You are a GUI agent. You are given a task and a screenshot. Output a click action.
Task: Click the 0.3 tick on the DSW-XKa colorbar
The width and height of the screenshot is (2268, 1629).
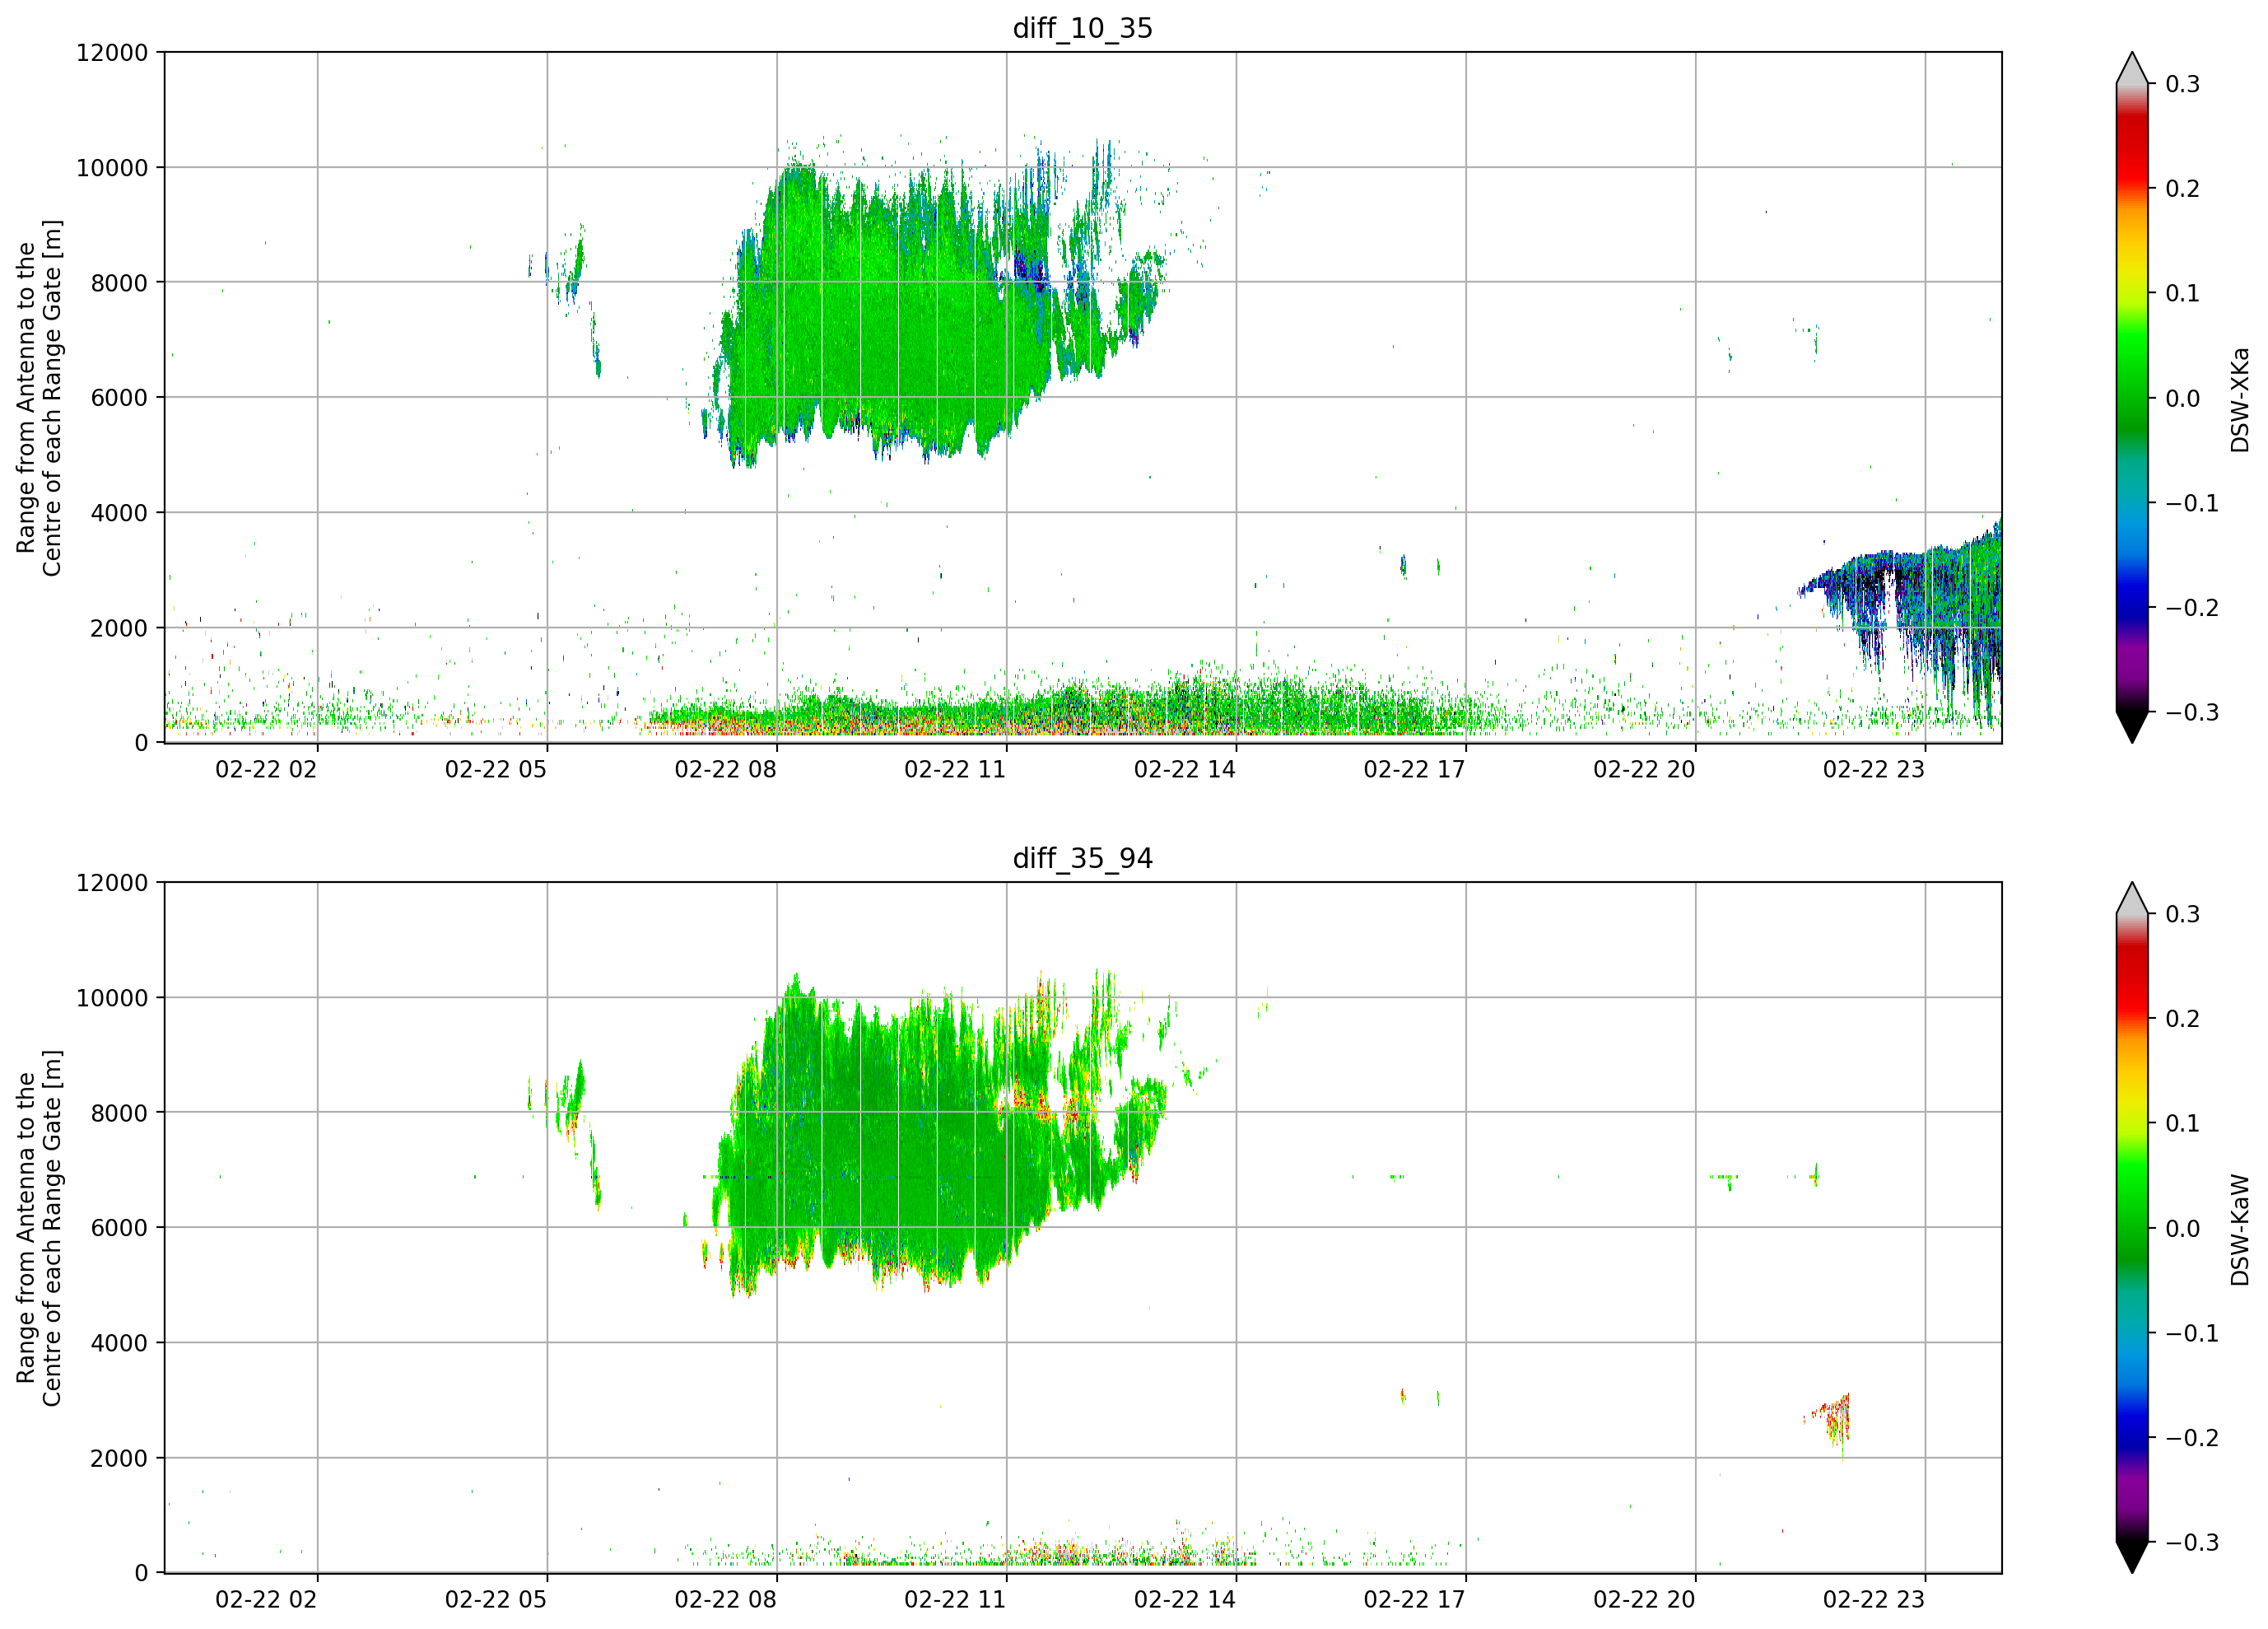[2183, 84]
